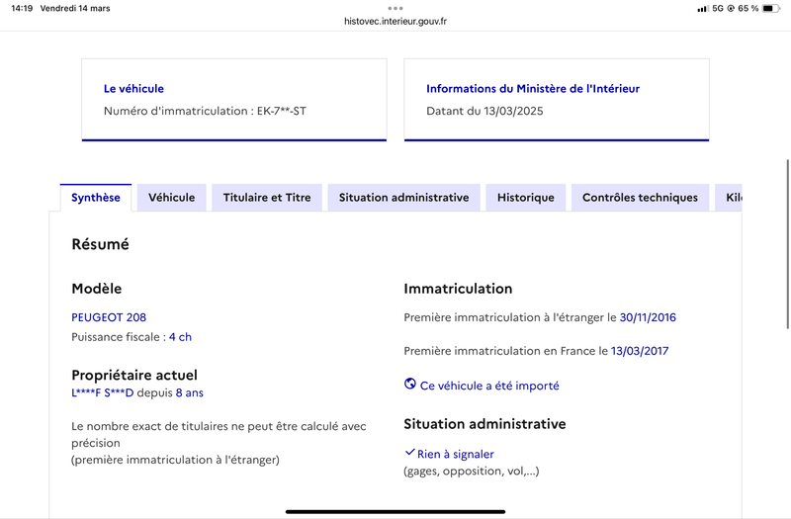The width and height of the screenshot is (791, 519).
Task: Select the Situation administrative tab
Action: pyautogui.click(x=403, y=198)
